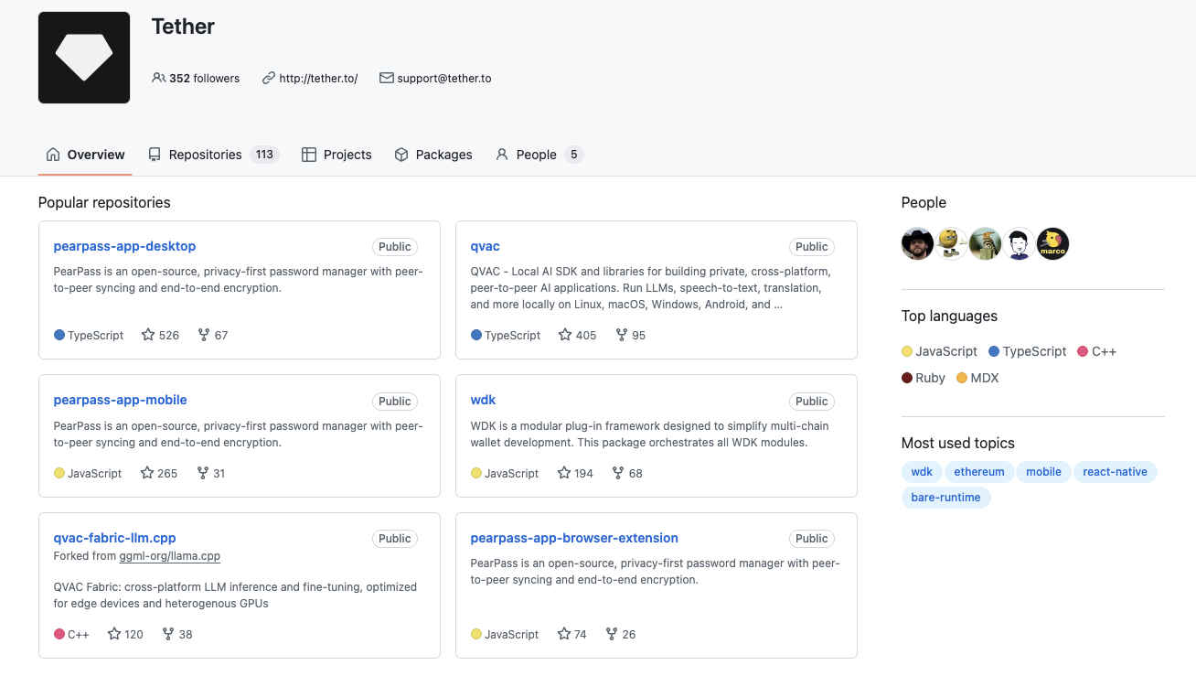Open the member avatar labeled marco
Viewport: 1196px width, 676px height.
pos(1053,244)
